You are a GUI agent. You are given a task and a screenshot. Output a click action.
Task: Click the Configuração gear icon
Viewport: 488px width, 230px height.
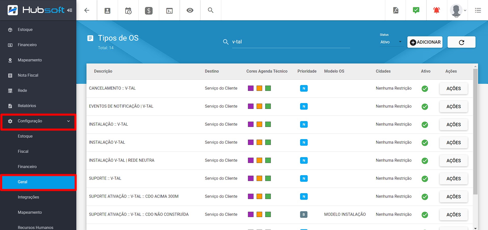pos(10,121)
